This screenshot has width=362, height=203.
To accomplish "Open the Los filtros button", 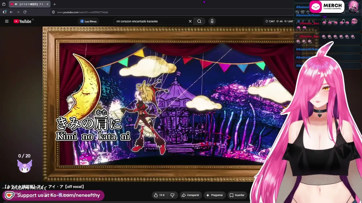I will [x=88, y=21].
